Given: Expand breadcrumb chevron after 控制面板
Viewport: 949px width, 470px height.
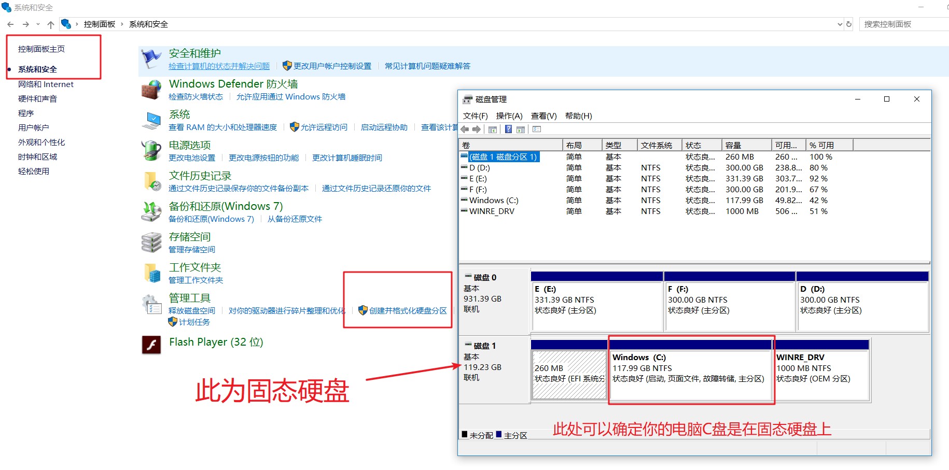Looking at the screenshot, I should click(122, 24).
